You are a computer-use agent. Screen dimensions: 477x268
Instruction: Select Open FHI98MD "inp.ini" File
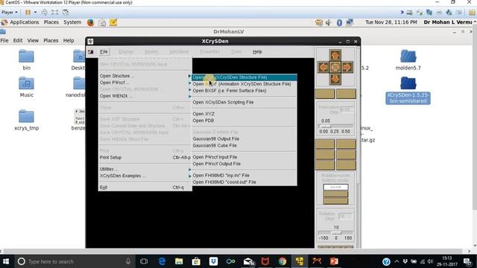pyautogui.click(x=244, y=175)
